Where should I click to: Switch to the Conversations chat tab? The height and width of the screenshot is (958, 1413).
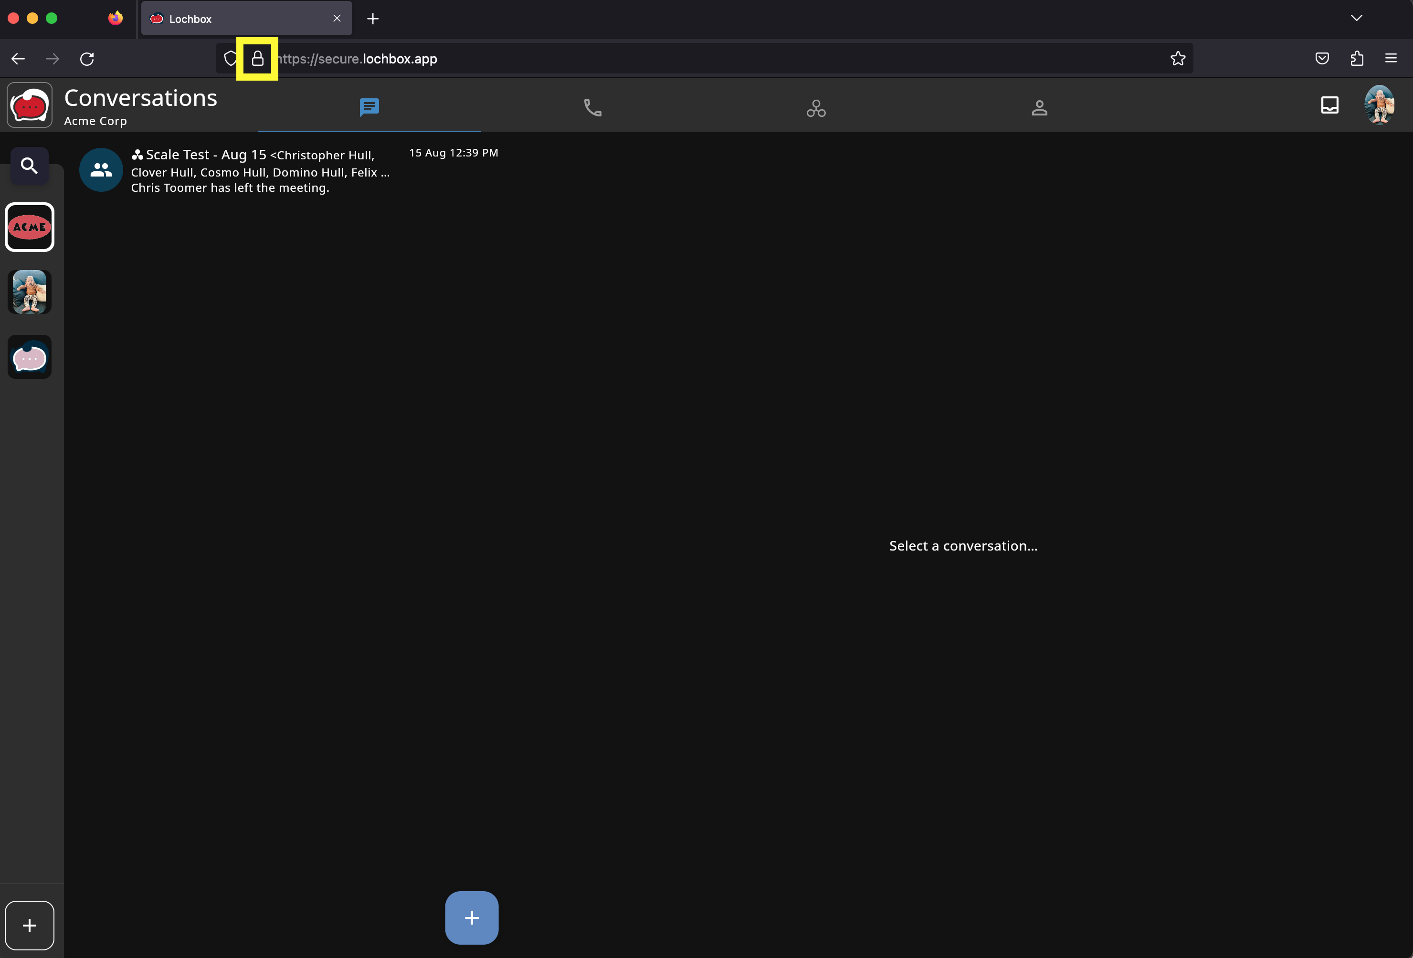(x=369, y=107)
